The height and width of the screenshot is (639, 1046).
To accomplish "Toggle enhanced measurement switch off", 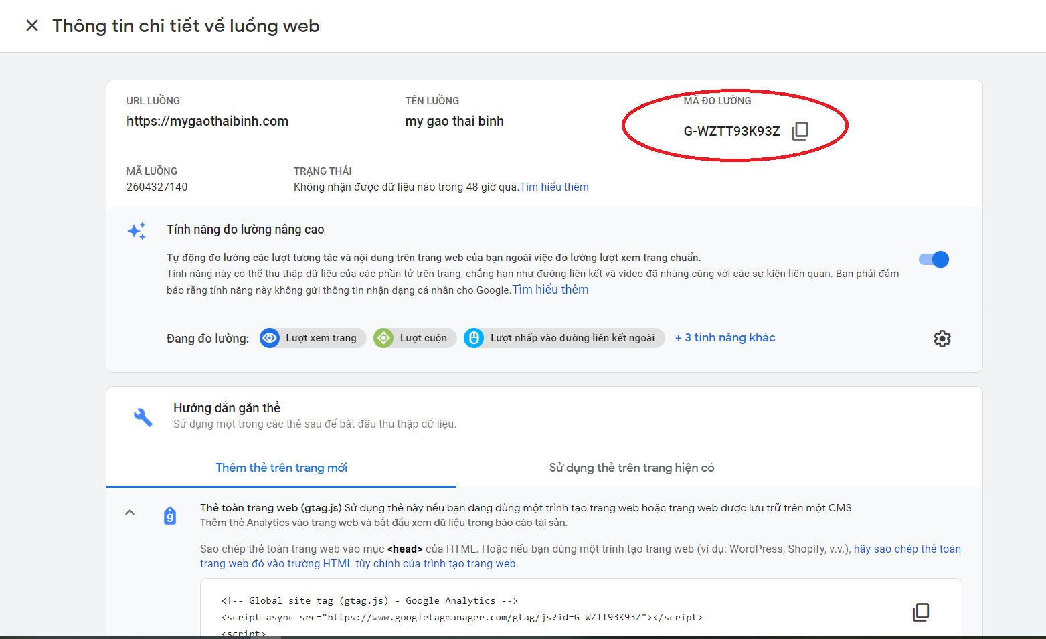I will [934, 260].
